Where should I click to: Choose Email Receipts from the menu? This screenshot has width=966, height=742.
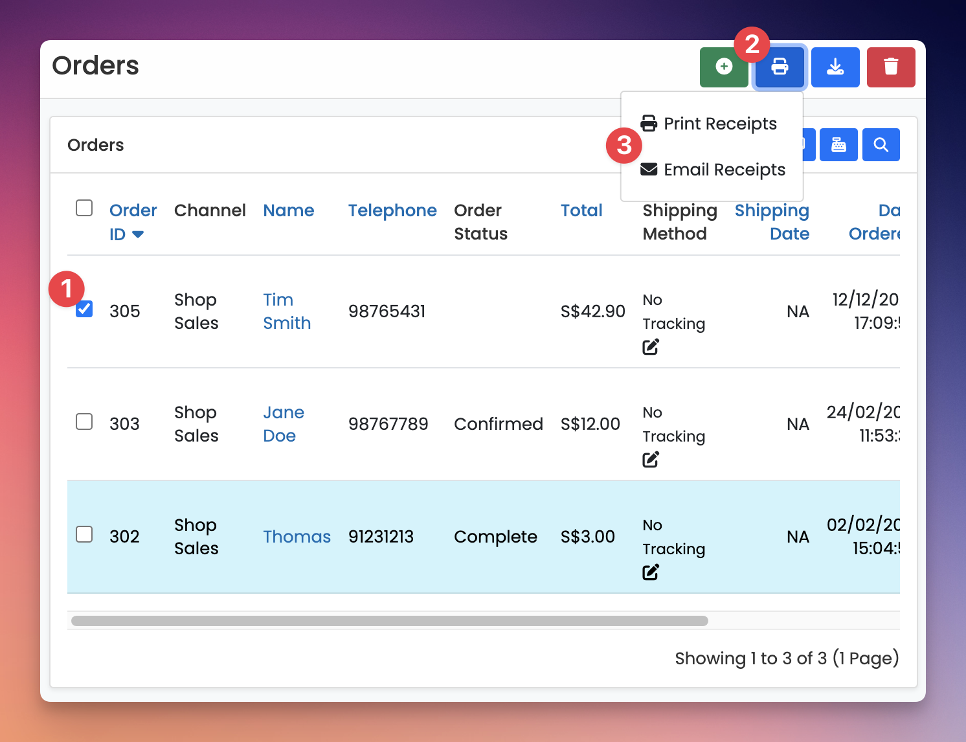[712, 169]
